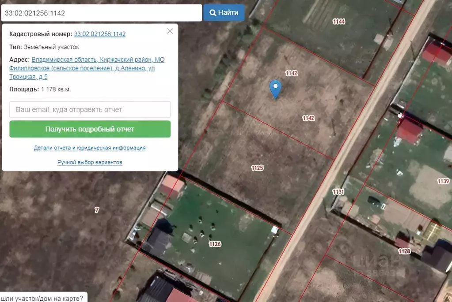Click the area labeled 7 on the map
This screenshot has height=302, width=452.
point(97,210)
